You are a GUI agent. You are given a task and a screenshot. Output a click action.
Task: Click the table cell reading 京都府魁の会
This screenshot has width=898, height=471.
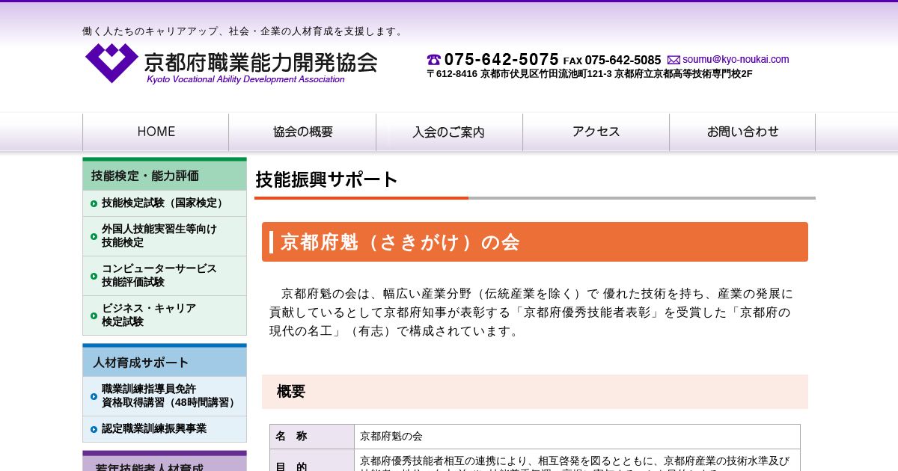[x=577, y=437]
